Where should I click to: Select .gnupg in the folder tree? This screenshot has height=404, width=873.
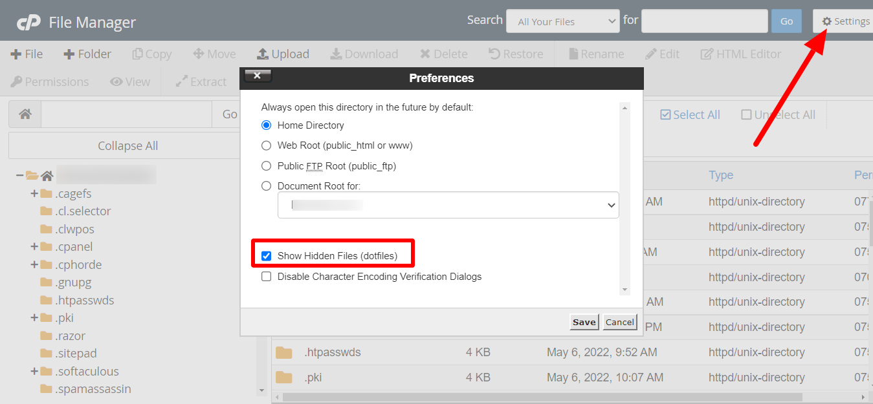(x=73, y=282)
